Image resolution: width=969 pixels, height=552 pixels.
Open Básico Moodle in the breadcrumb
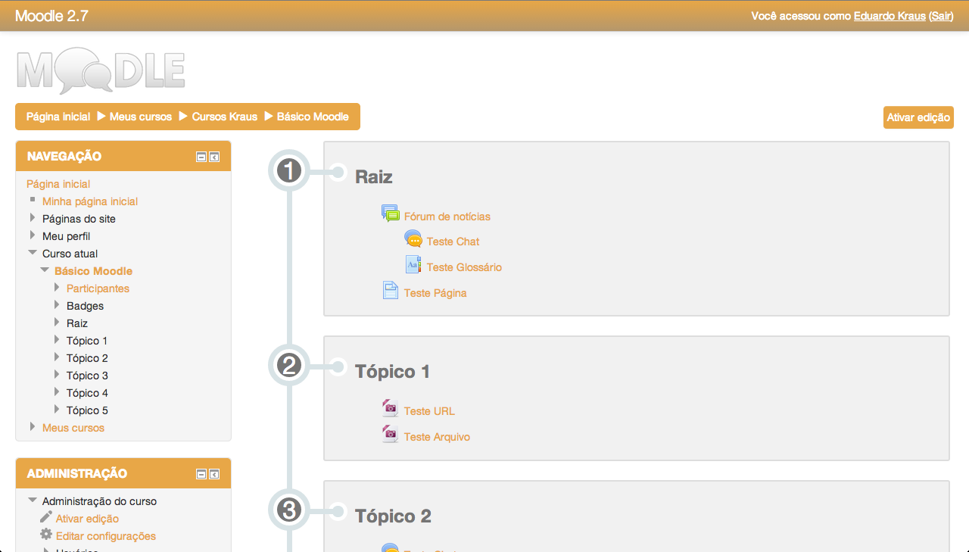tap(313, 117)
